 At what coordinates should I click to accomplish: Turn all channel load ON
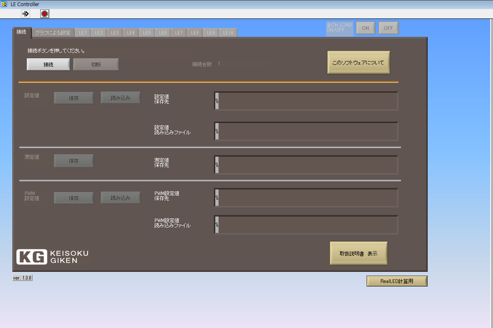click(365, 28)
